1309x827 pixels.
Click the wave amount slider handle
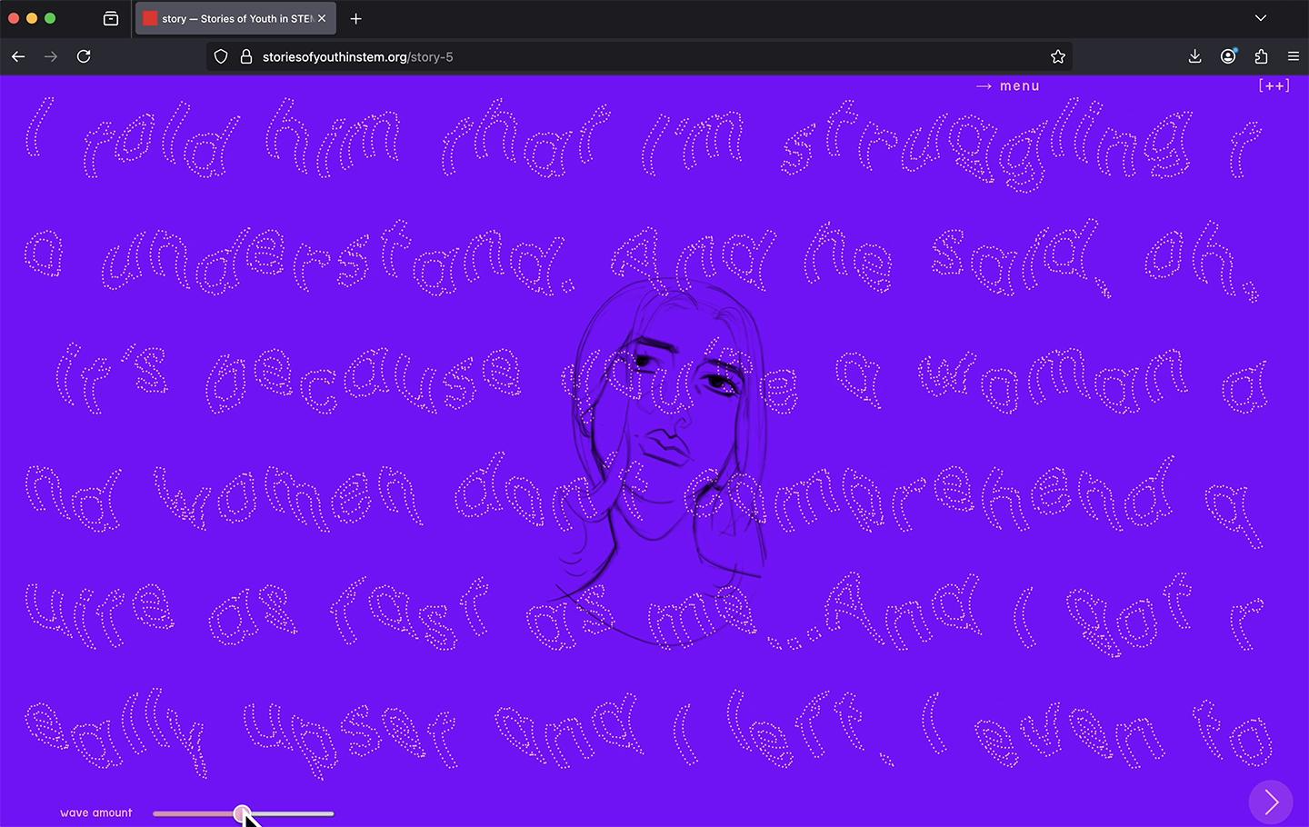pos(242,813)
